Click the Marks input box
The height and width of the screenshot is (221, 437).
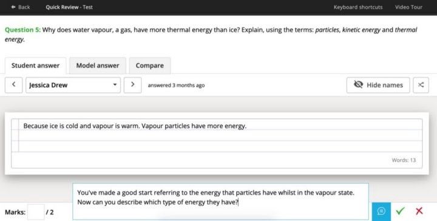point(36,212)
